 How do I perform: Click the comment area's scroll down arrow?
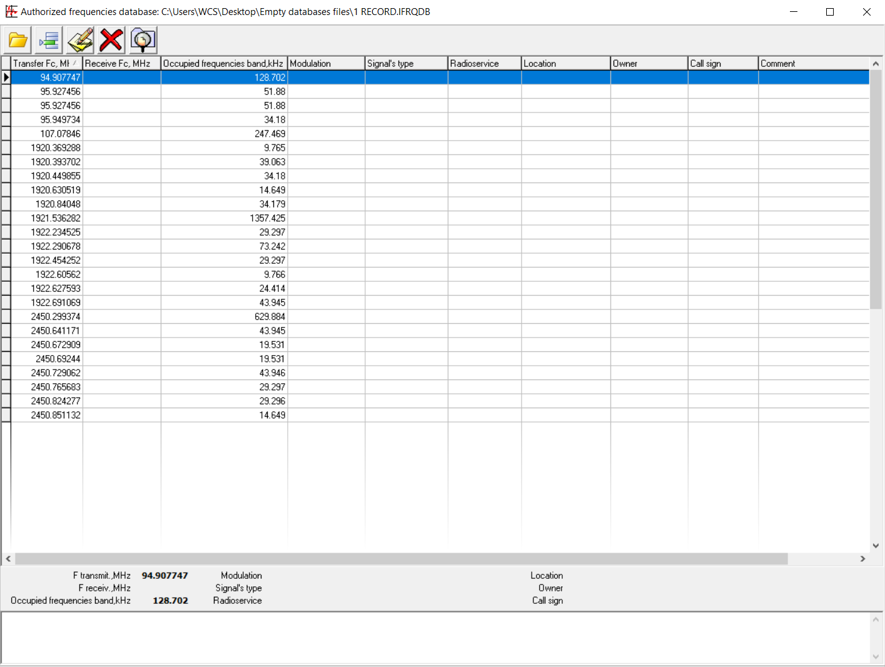(x=876, y=656)
